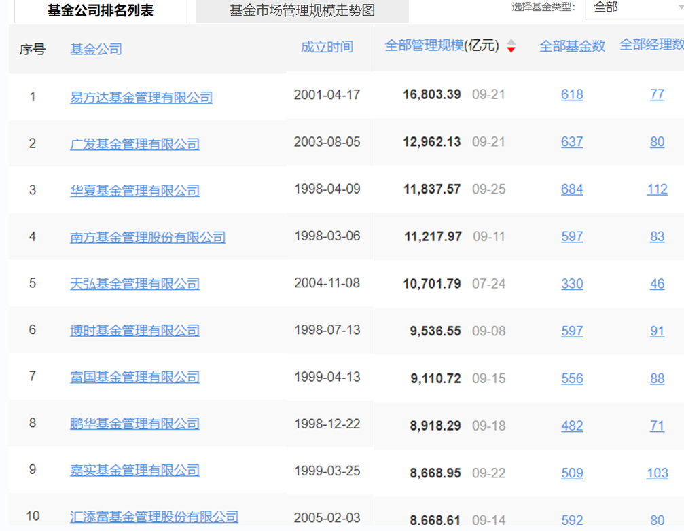Screen dimensions: 684x531
Task: Click the ascending sort arrow on 全部管理规模
Action: [511, 41]
